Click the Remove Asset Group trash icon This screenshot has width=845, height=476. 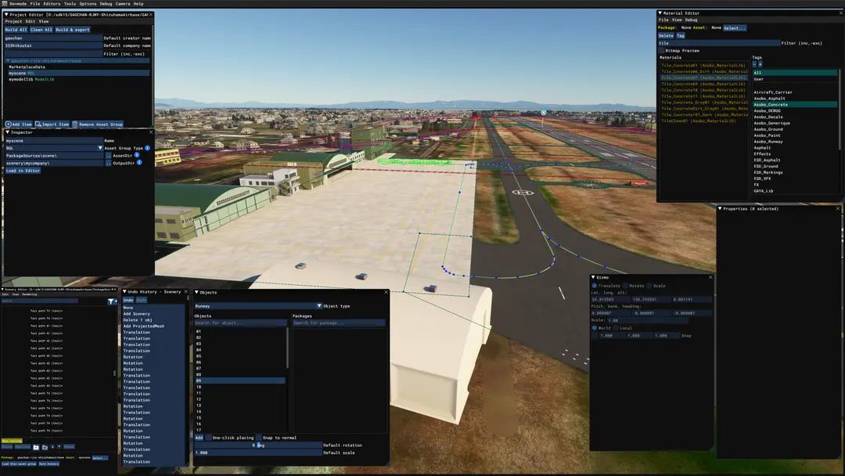pyautogui.click(x=75, y=124)
